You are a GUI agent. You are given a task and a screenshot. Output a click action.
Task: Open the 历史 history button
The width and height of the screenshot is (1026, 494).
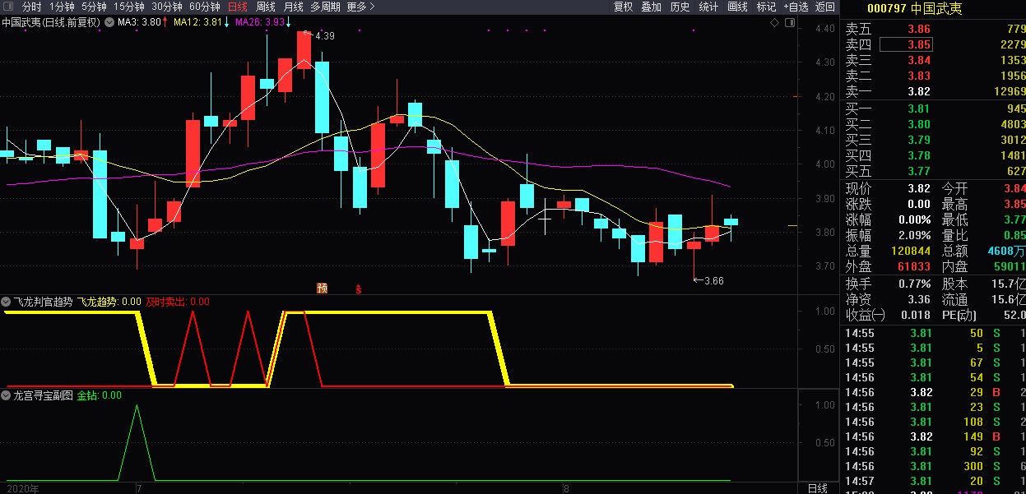point(680,7)
